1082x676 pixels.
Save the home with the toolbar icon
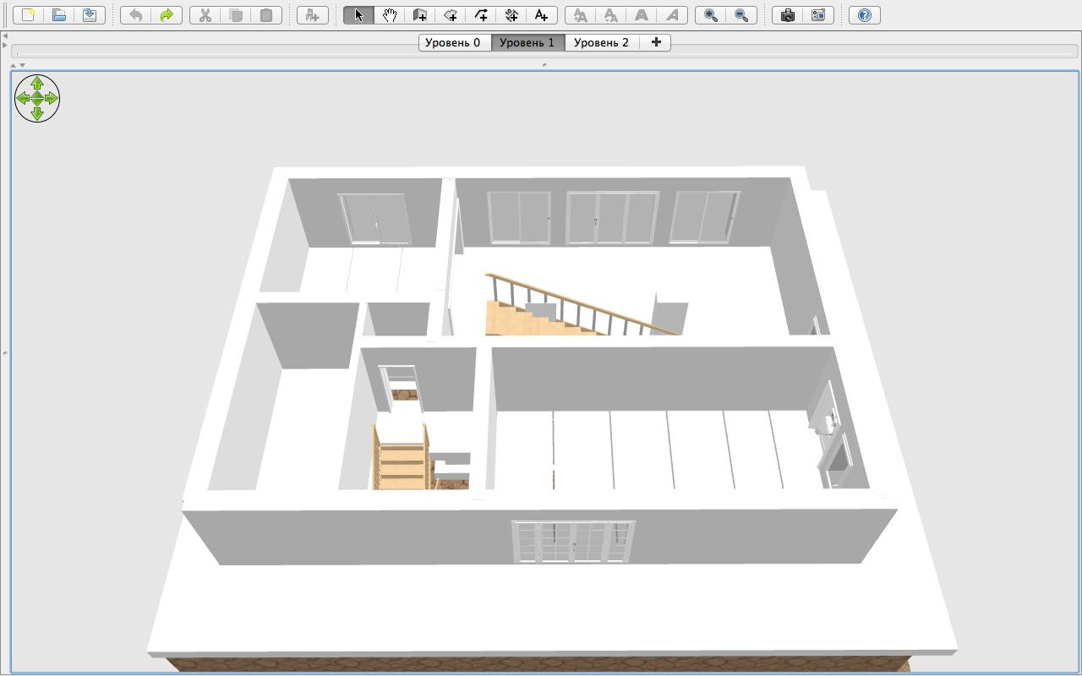pos(90,15)
